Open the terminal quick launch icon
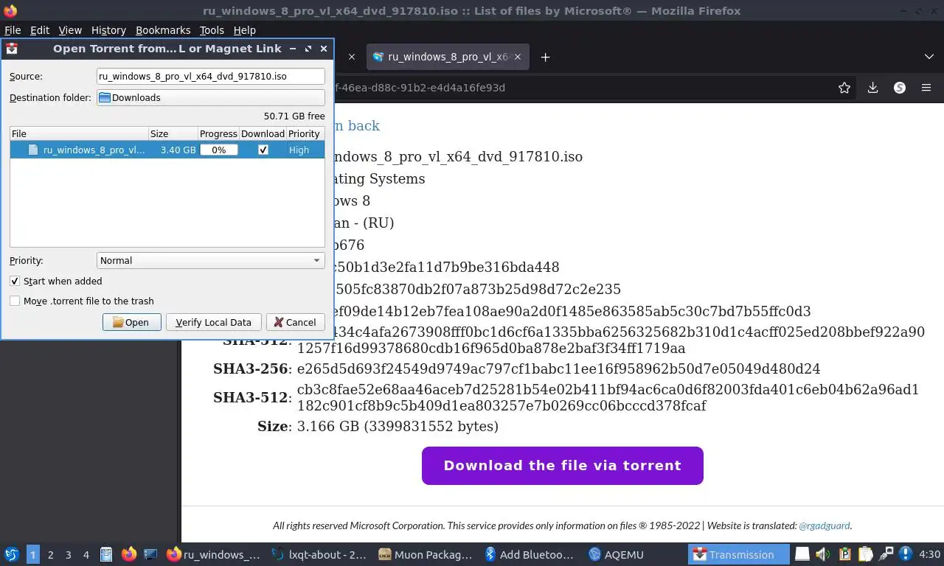944x566 pixels. coord(150,554)
